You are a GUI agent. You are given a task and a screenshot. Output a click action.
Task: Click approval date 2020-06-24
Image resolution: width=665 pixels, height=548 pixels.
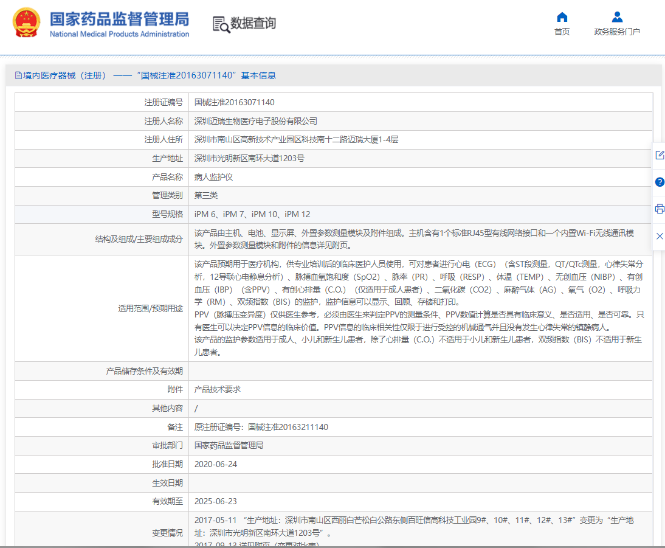point(215,464)
